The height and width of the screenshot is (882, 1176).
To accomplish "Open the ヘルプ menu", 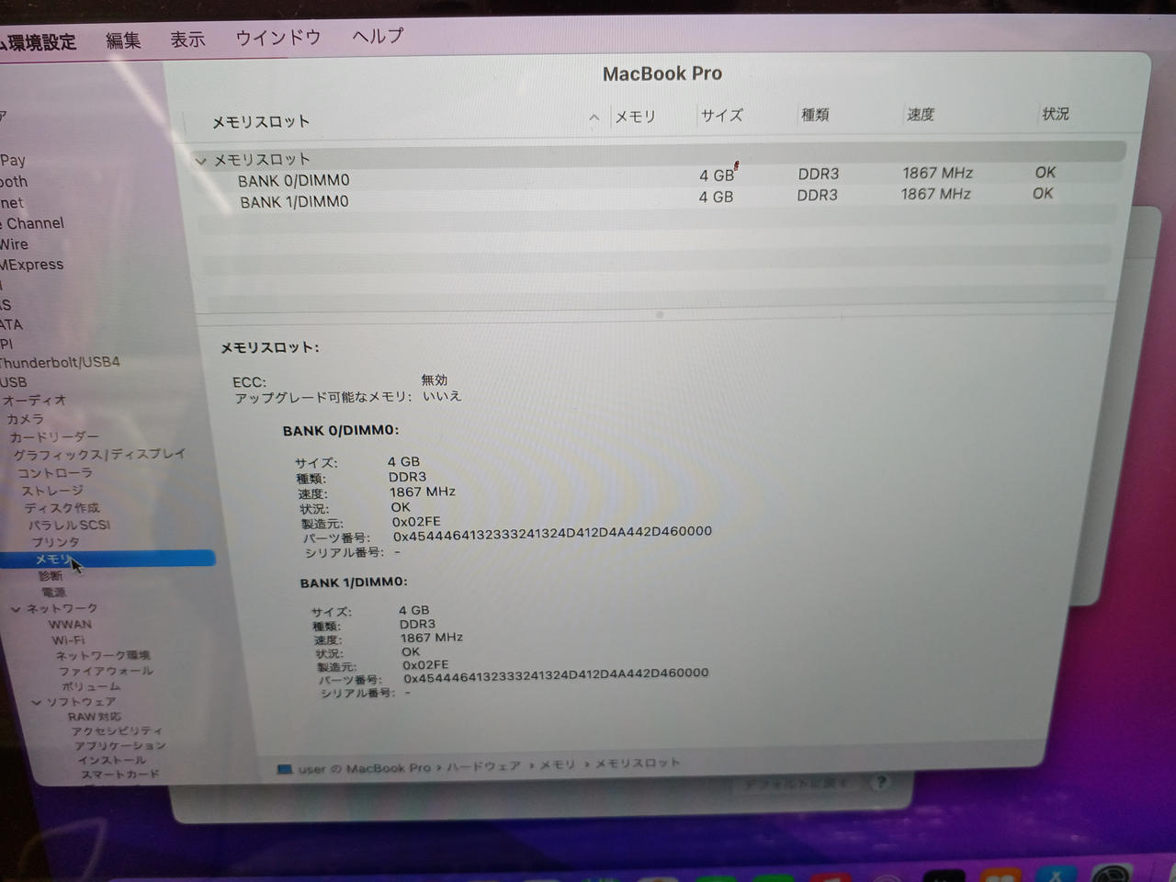I will coord(378,36).
